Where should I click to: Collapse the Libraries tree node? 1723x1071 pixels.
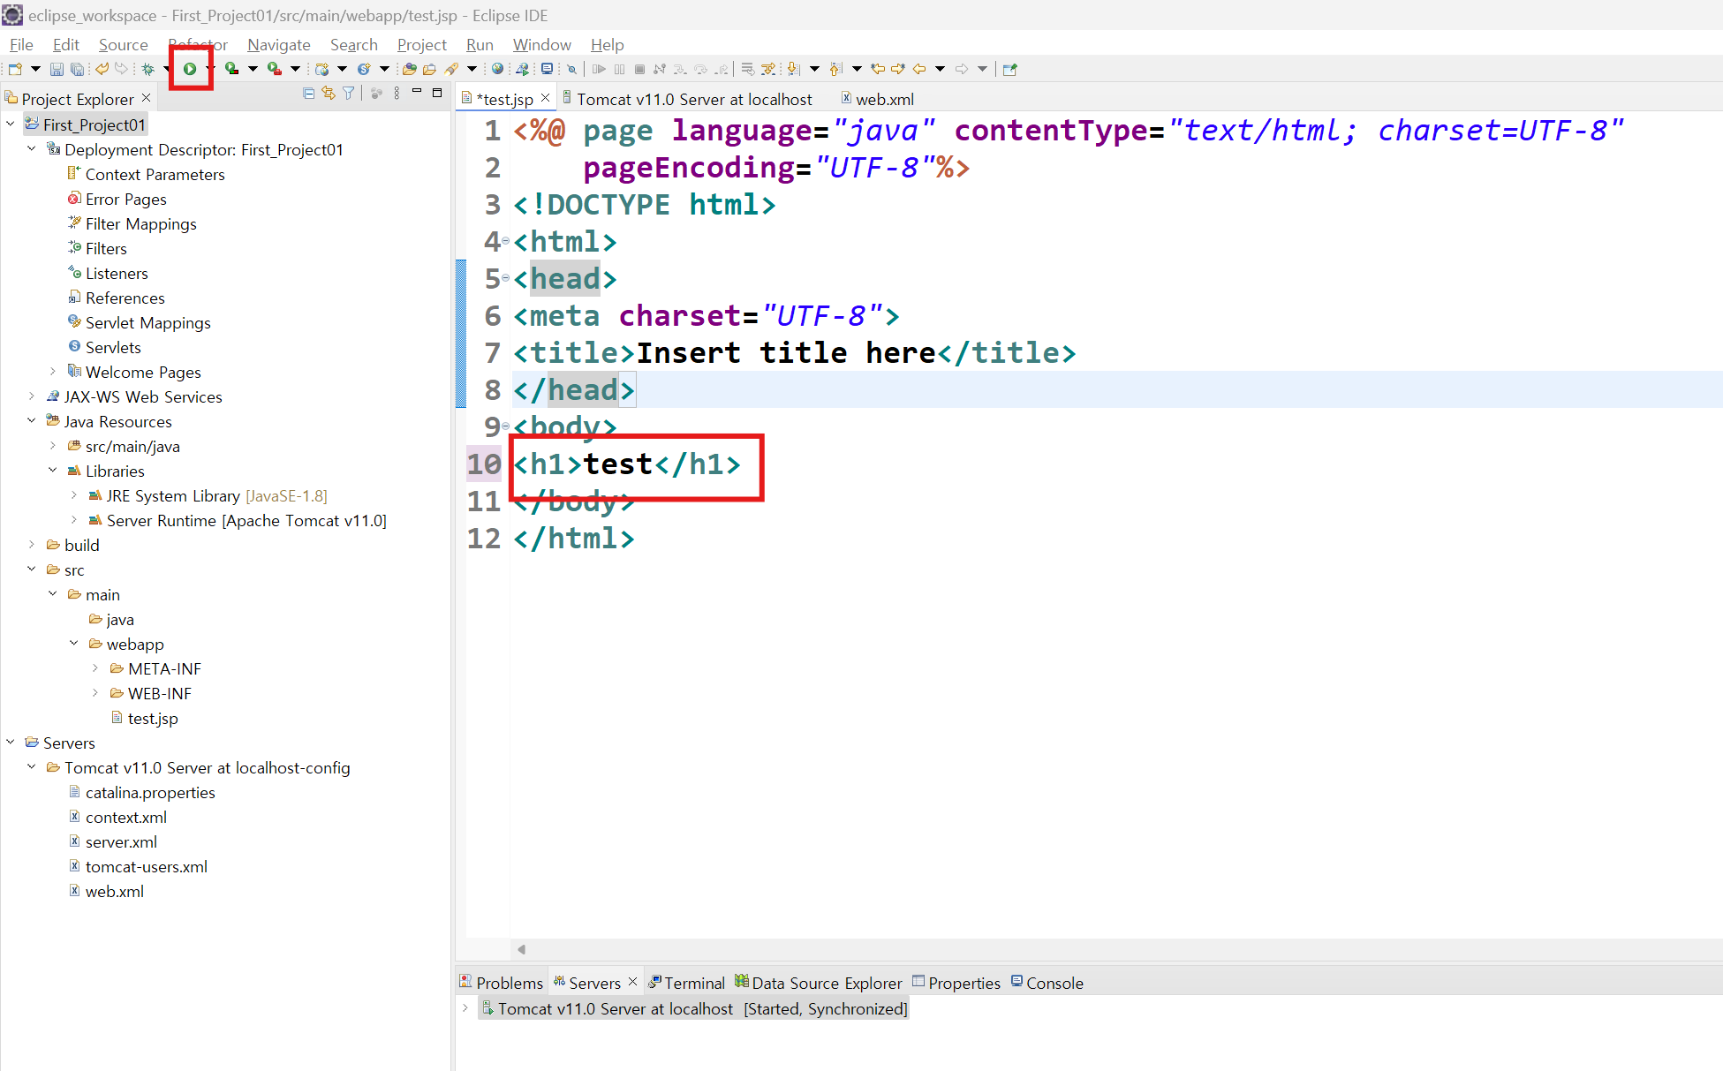tap(53, 471)
